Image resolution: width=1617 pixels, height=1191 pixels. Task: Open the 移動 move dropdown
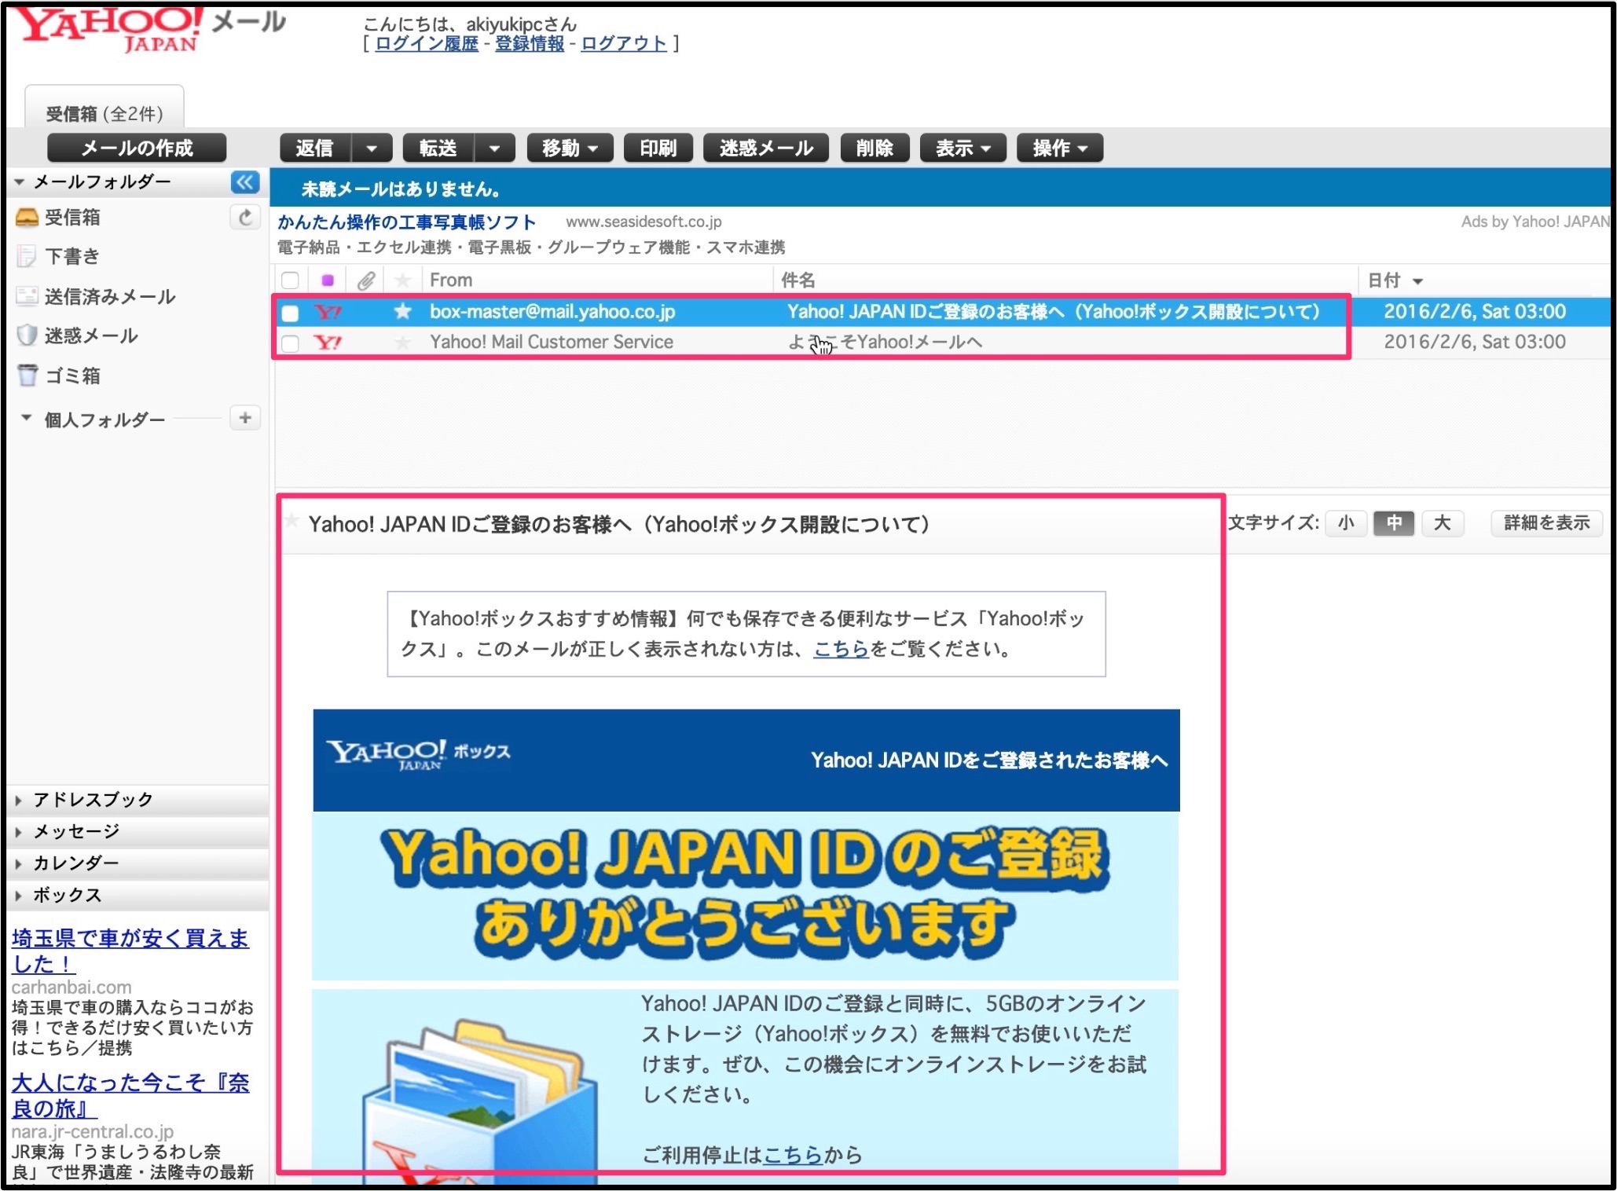tap(570, 148)
